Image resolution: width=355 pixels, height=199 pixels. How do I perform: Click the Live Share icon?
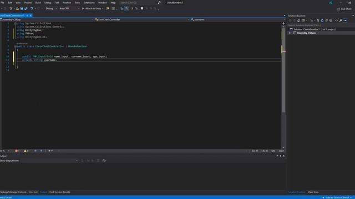click(x=344, y=9)
